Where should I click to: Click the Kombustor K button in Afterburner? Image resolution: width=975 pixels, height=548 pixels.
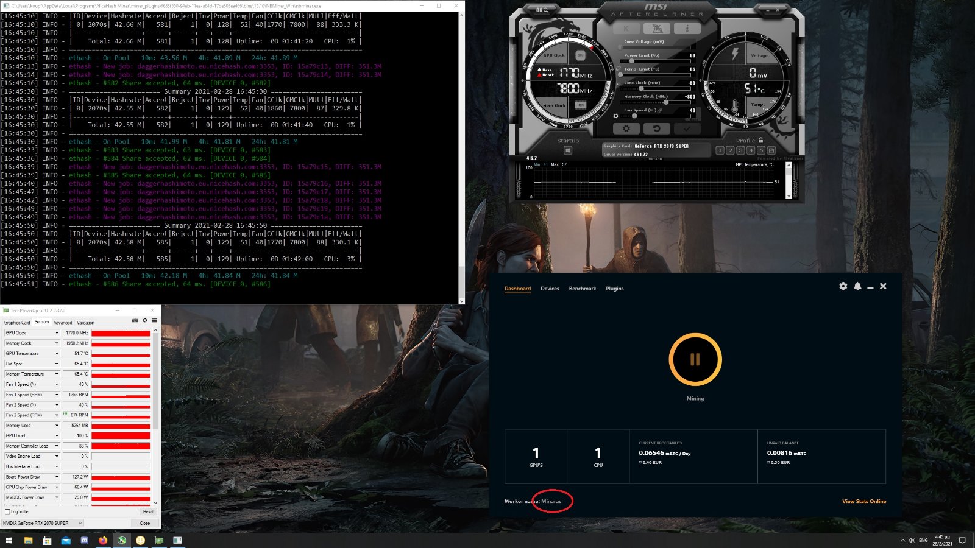pyautogui.click(x=626, y=29)
